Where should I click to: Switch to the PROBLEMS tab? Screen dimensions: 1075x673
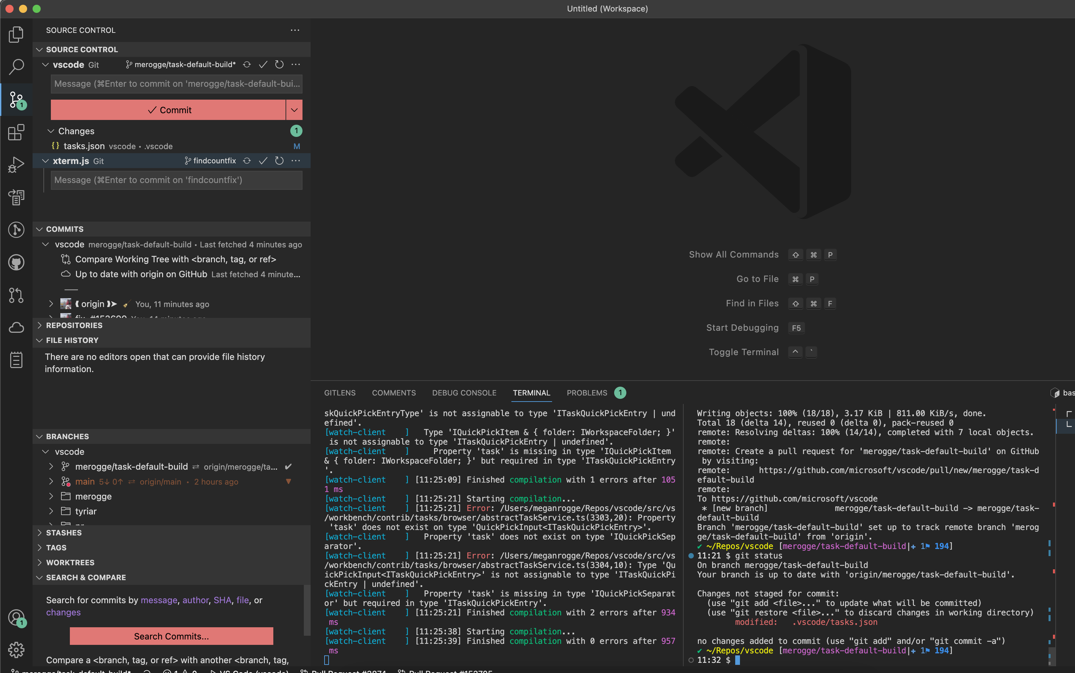[586, 392]
